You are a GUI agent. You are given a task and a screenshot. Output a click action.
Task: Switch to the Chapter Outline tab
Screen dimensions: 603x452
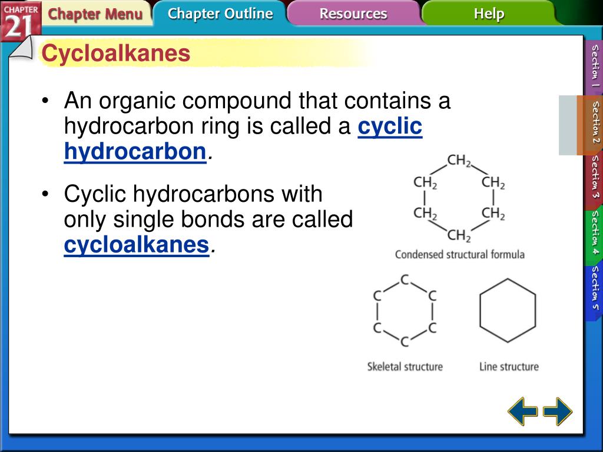tap(220, 14)
